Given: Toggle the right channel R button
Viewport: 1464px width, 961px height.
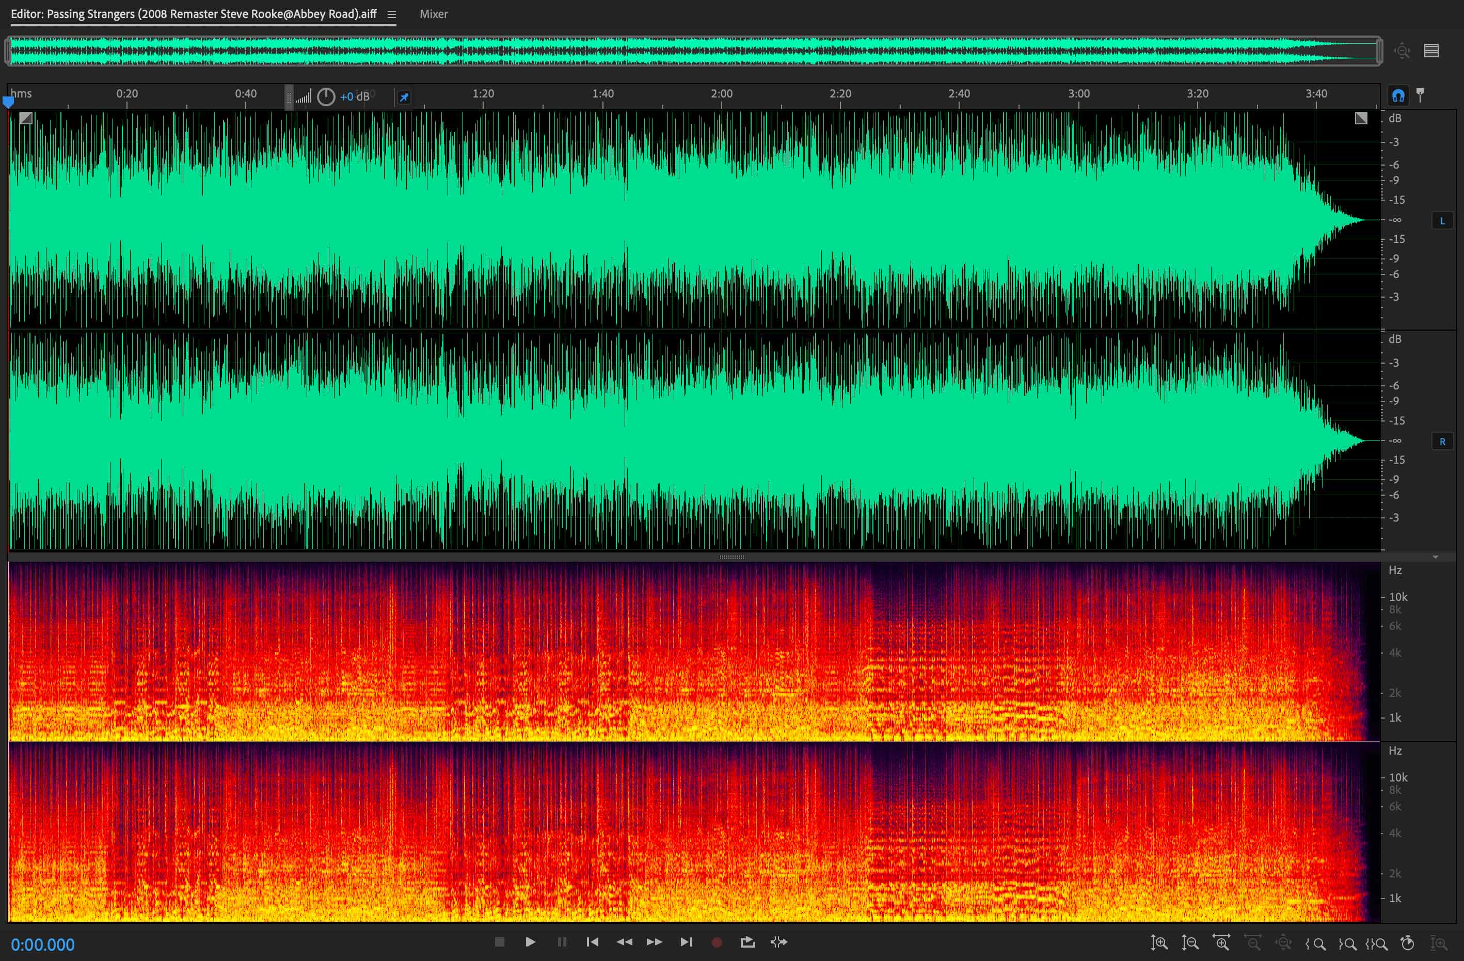Looking at the screenshot, I should [1442, 442].
